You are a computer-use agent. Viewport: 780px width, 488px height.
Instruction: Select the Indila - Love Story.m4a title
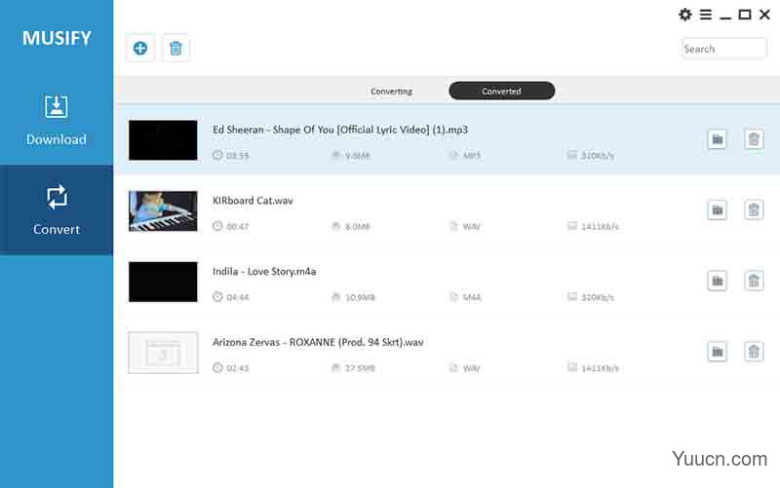click(x=264, y=272)
